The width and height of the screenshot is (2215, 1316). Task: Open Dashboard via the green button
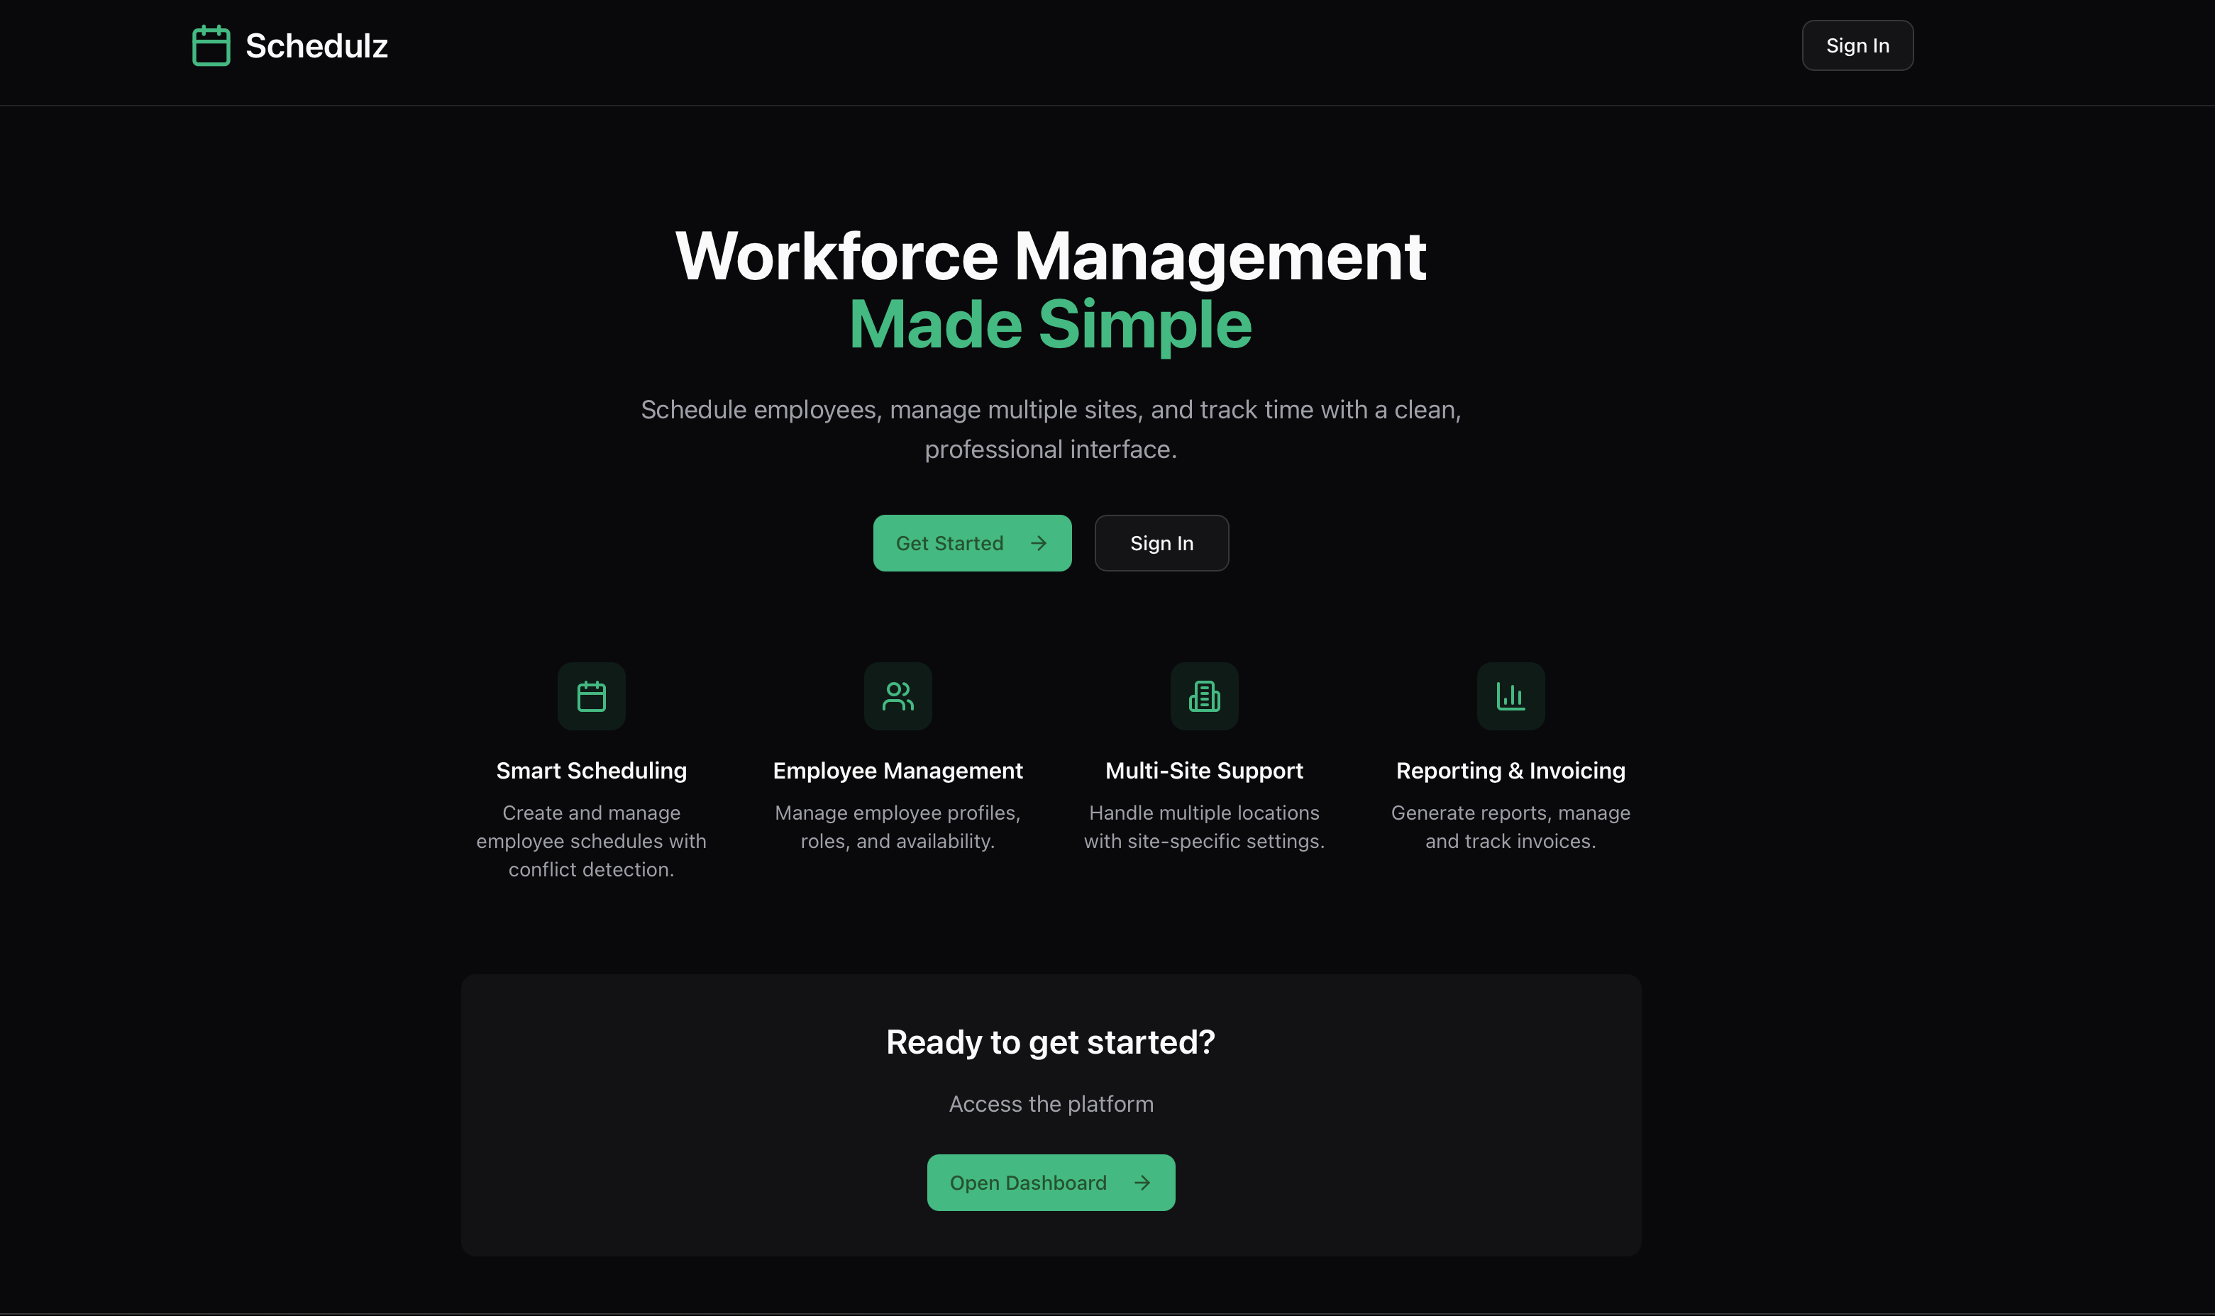coord(1050,1182)
